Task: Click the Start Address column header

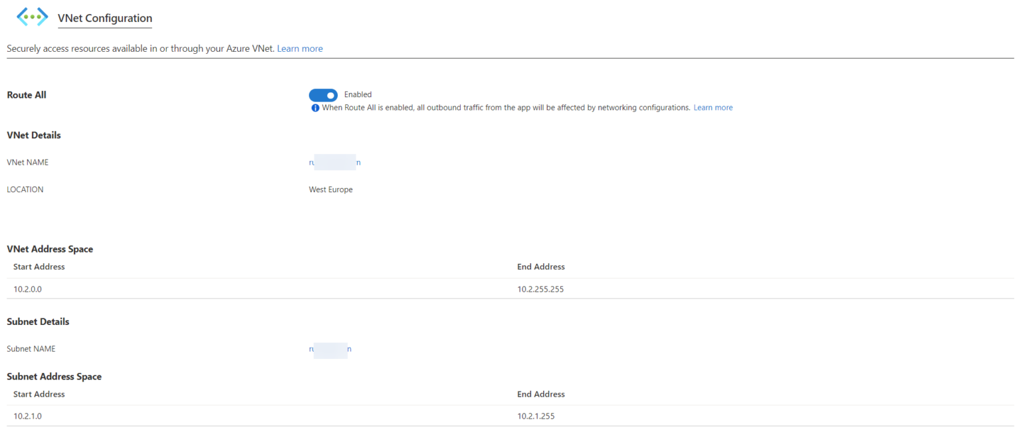Action: 39,267
